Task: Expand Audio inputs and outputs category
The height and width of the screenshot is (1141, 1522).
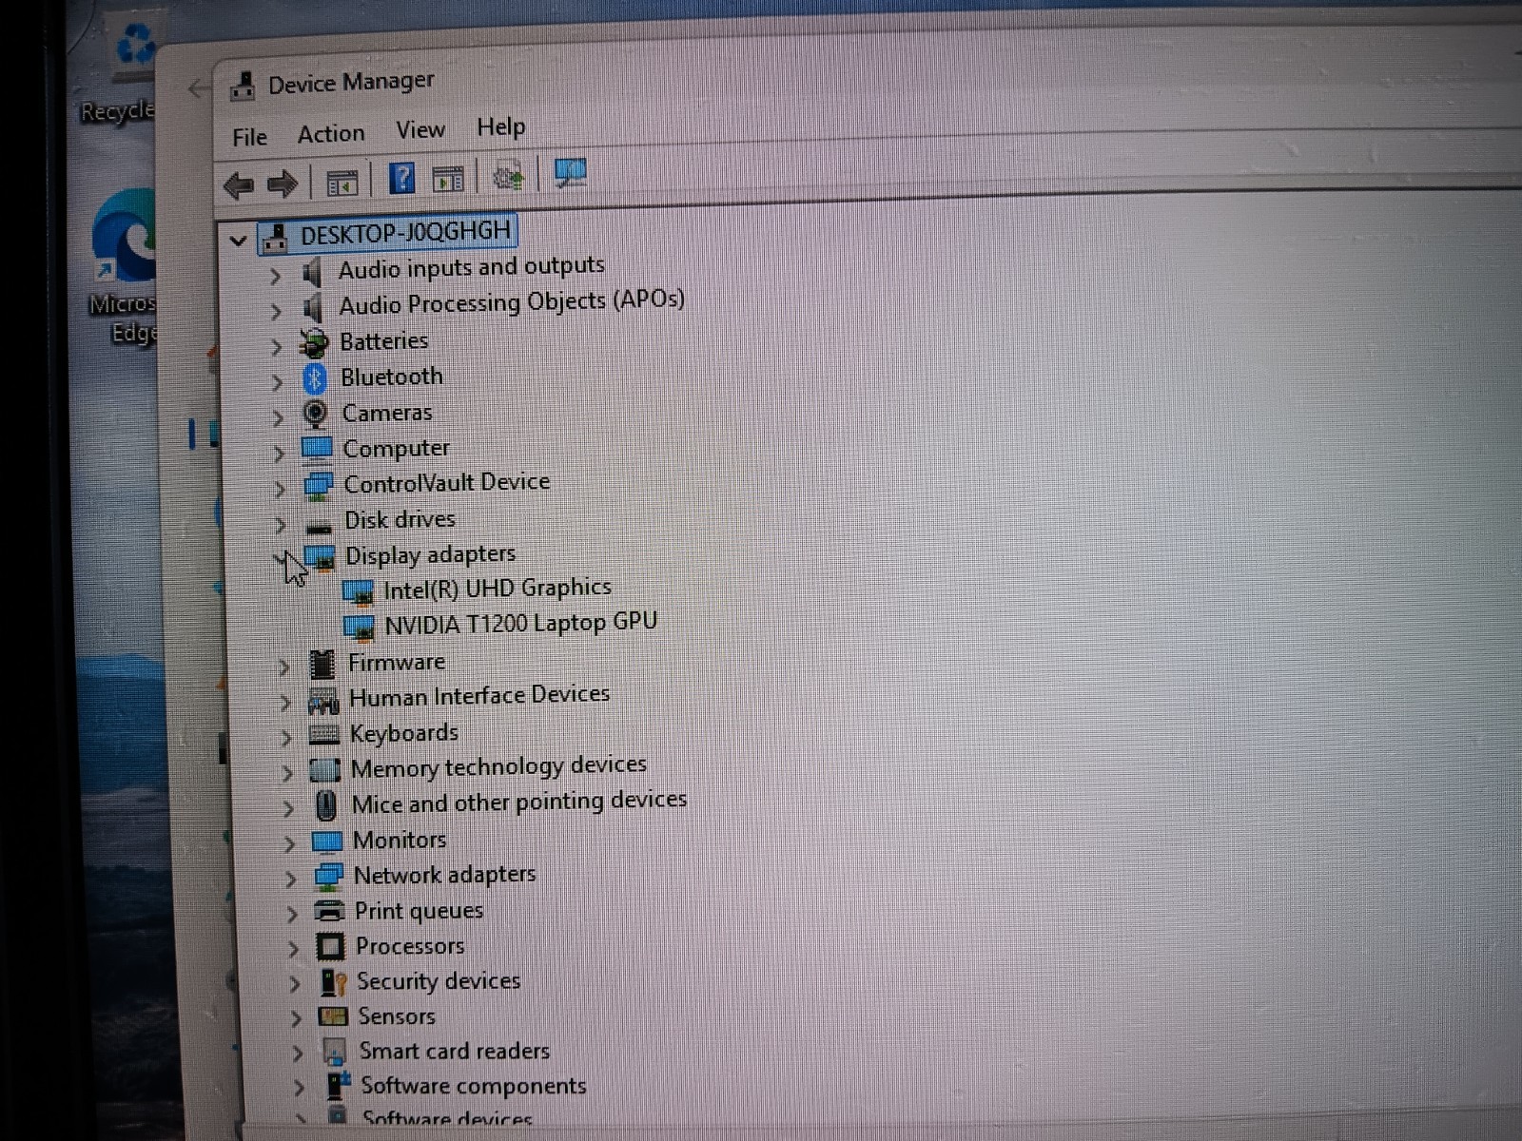Action: tap(276, 277)
